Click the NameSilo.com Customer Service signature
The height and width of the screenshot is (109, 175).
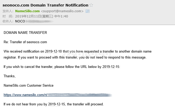pyautogui.click(x=28, y=86)
